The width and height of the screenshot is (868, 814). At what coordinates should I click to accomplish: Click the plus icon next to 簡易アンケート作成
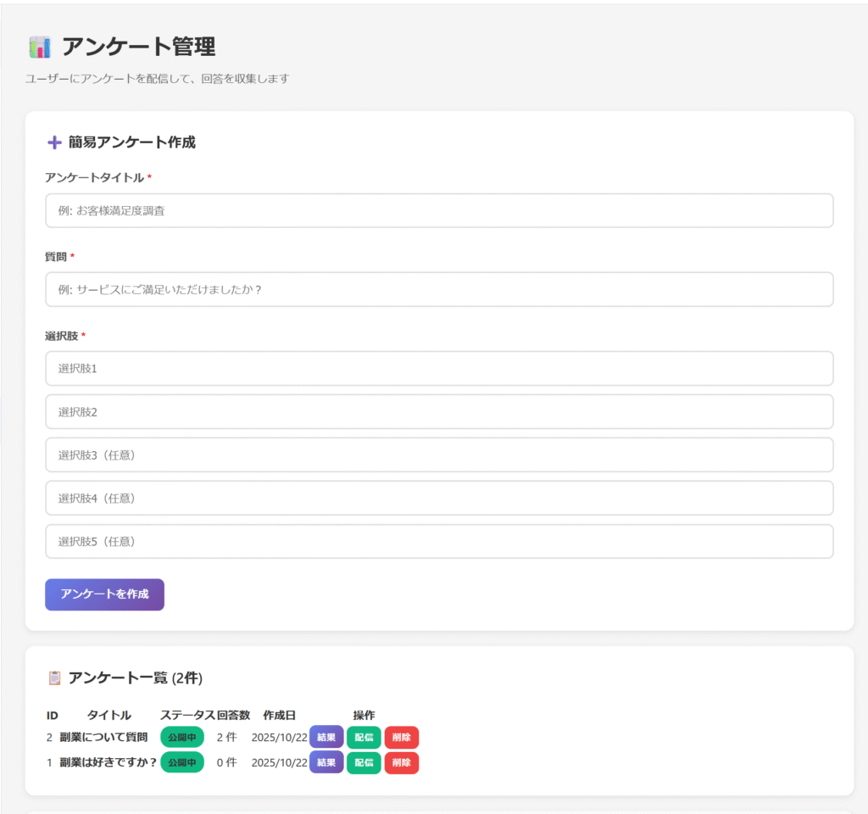point(54,142)
